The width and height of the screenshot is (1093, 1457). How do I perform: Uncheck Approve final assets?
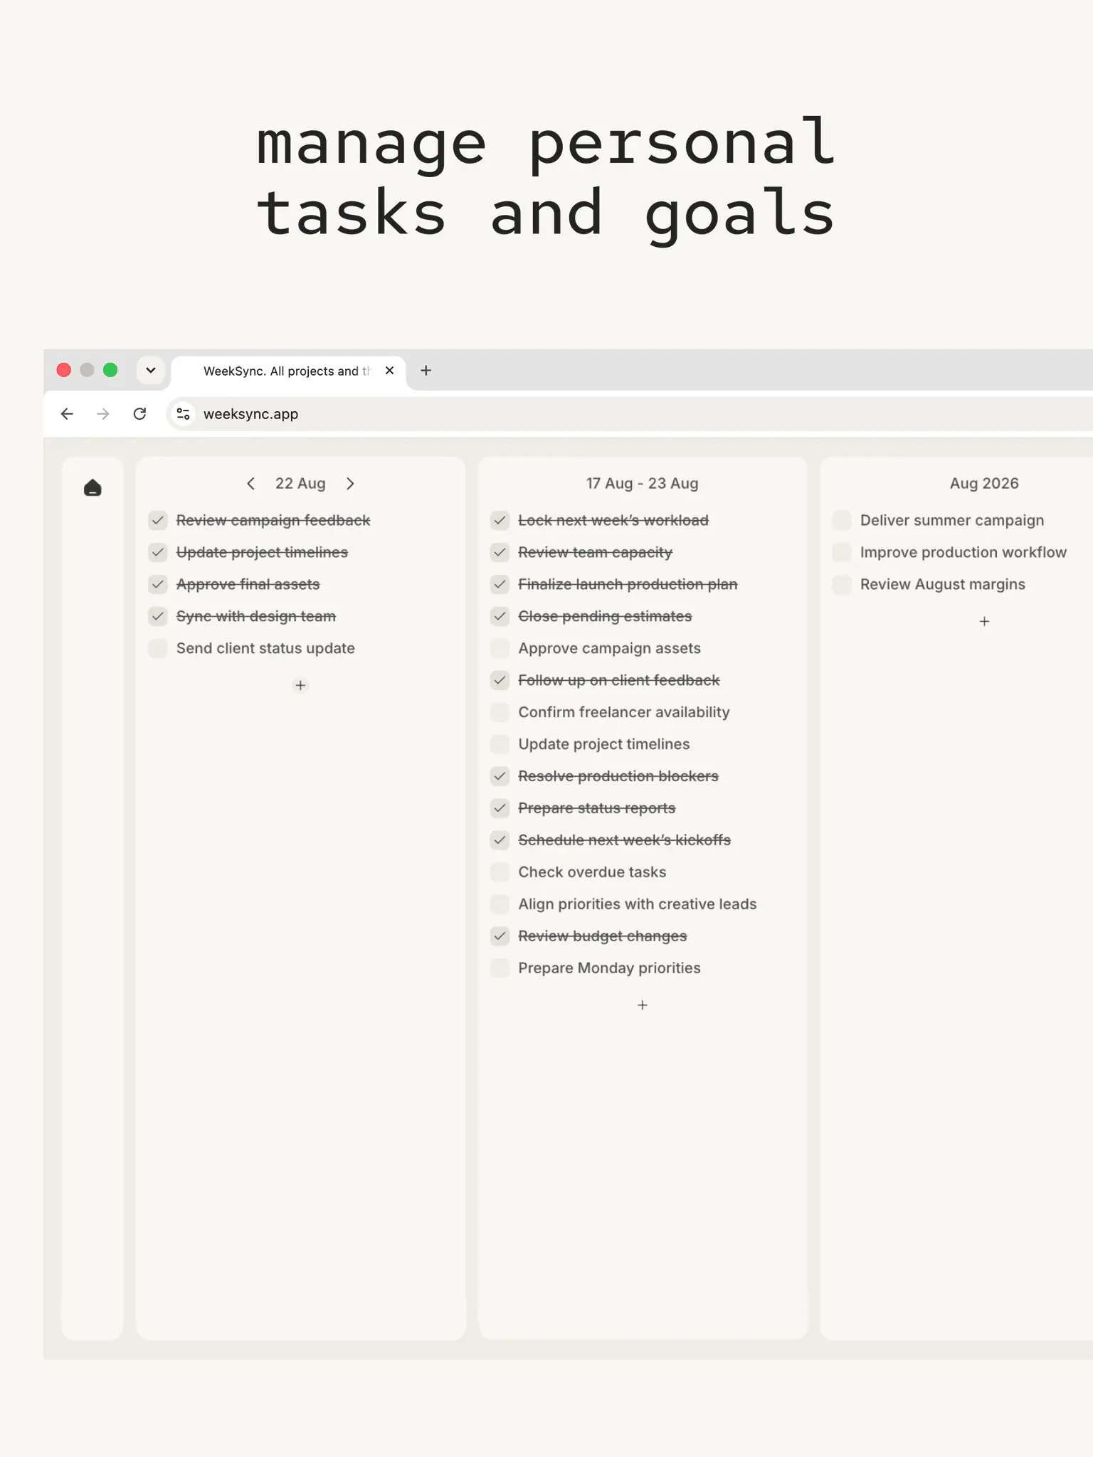pyautogui.click(x=158, y=584)
